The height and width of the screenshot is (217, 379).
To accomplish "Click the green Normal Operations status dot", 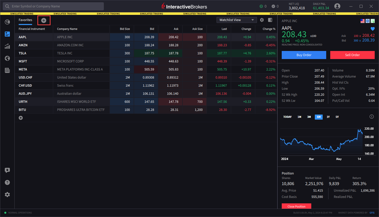I will pyautogui.click(x=5, y=213).
